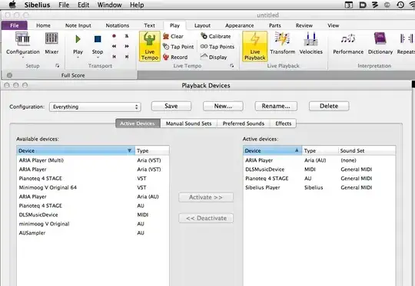Click the << Deactivate button
The width and height of the screenshot is (415, 286).
[x=206, y=218]
